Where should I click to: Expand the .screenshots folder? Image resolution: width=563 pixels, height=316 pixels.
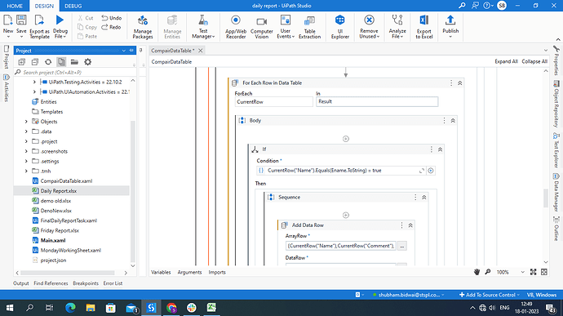26,151
